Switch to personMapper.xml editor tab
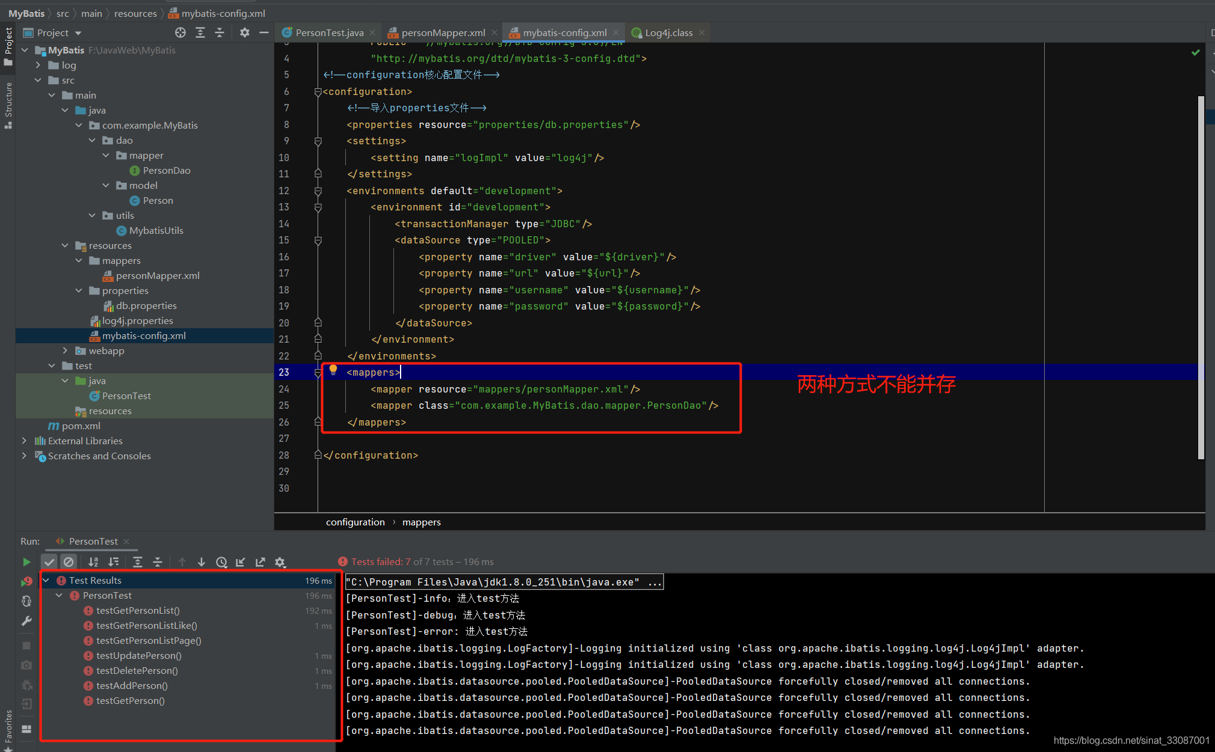 (x=443, y=32)
